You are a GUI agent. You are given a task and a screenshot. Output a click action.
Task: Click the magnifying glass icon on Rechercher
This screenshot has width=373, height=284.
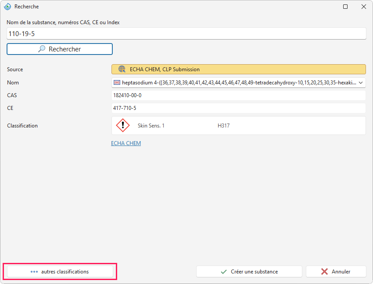pos(42,49)
